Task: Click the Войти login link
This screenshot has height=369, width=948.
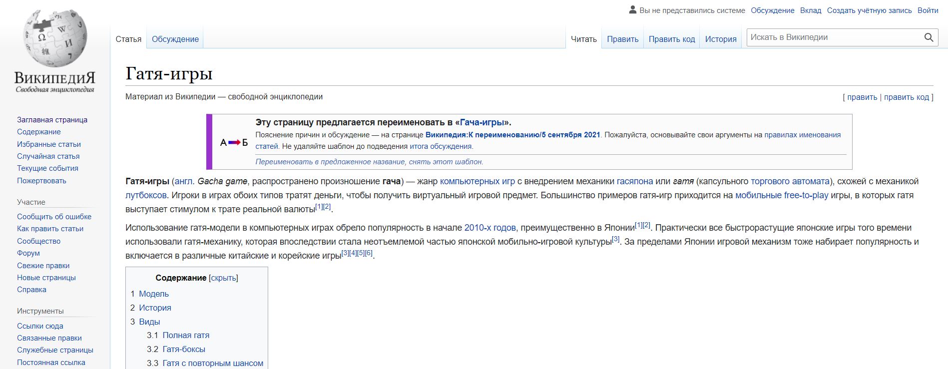Action: (x=928, y=10)
